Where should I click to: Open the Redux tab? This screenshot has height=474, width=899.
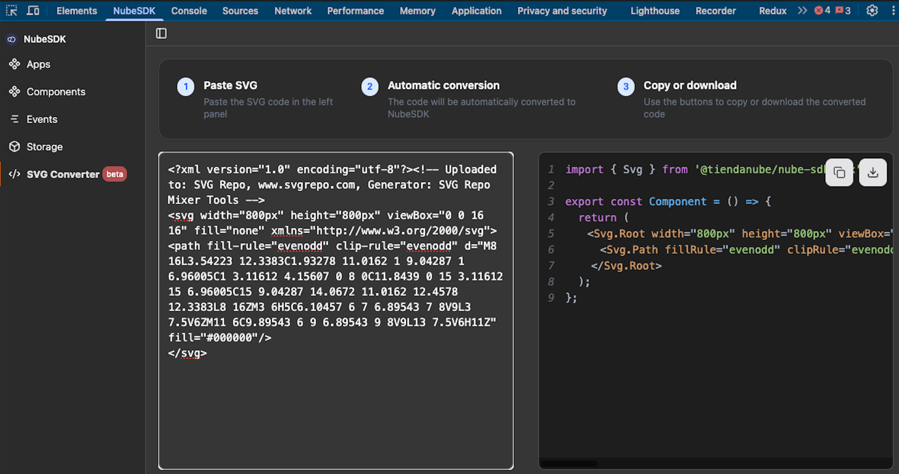coord(772,10)
